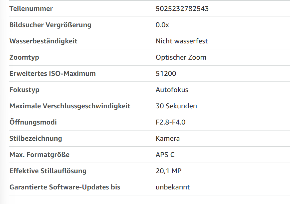
Task: Click the Stilbezeichnung label
Action: tap(36, 138)
